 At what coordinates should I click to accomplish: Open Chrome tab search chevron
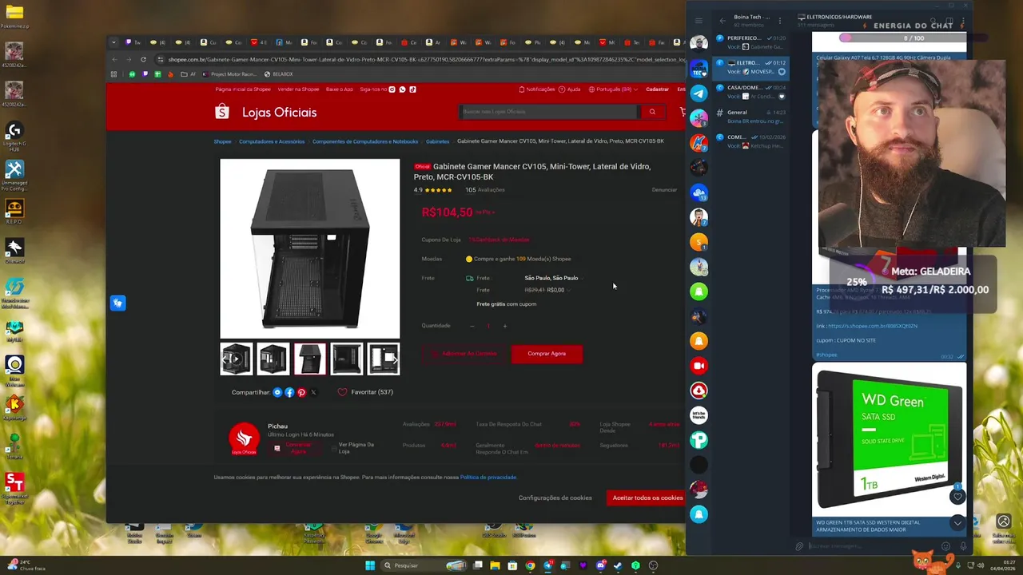113,42
